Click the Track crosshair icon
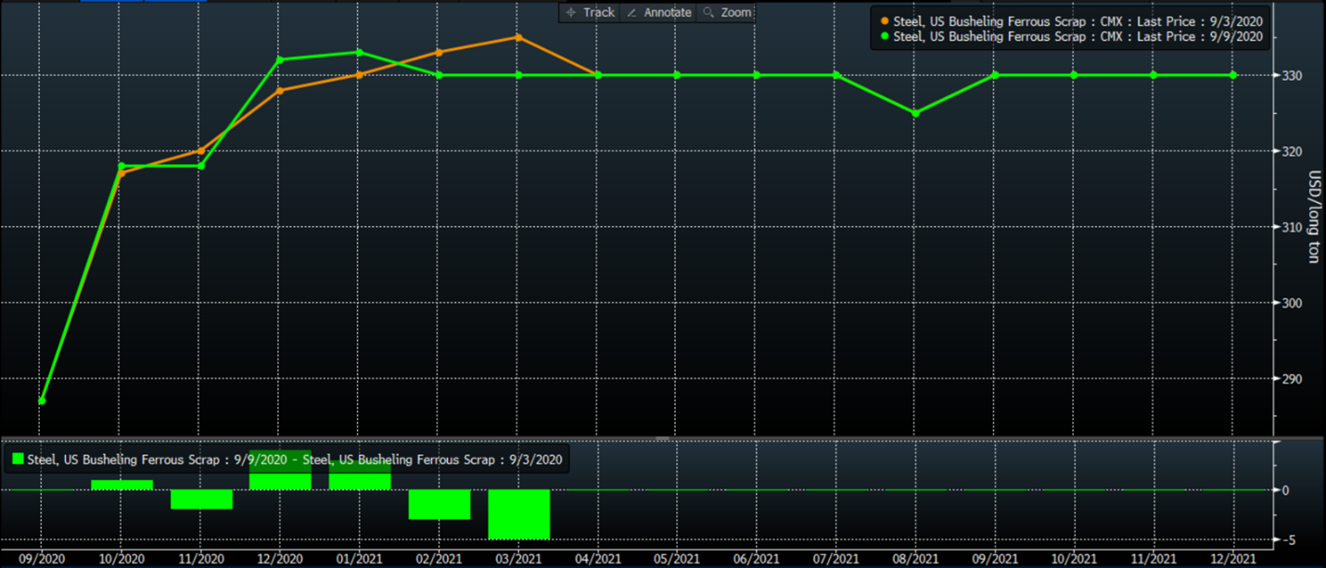 (x=571, y=13)
